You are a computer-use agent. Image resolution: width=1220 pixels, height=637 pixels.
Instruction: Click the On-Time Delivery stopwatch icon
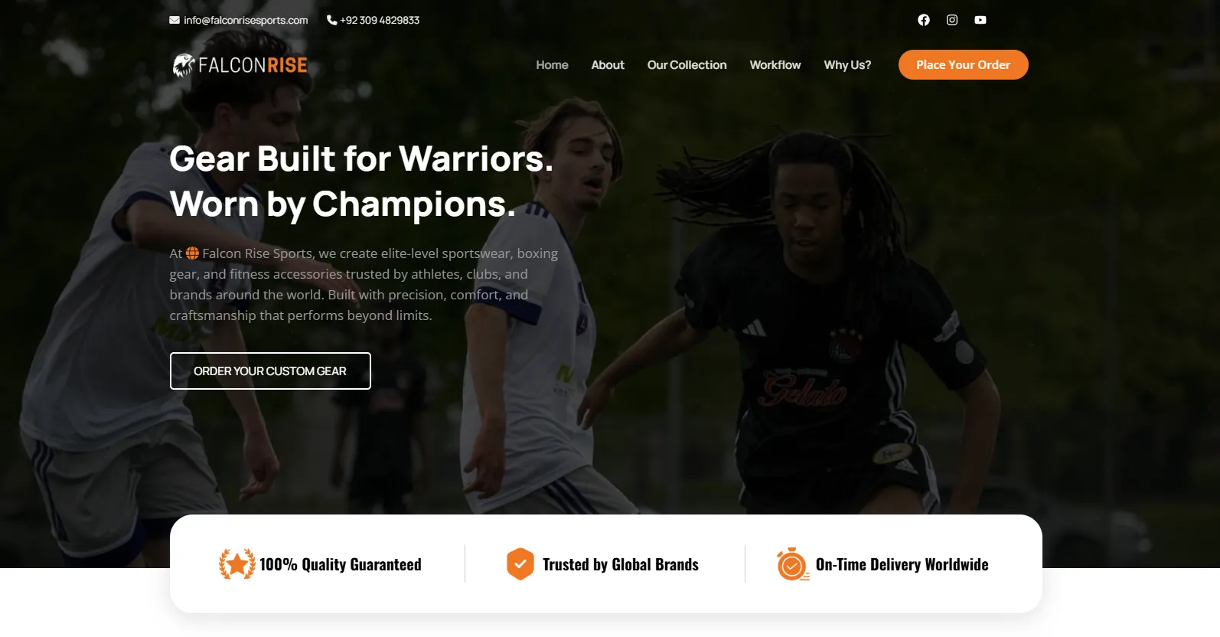click(793, 564)
